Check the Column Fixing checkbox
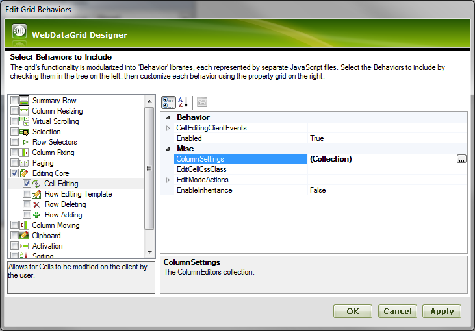475x331 pixels. (x=14, y=152)
